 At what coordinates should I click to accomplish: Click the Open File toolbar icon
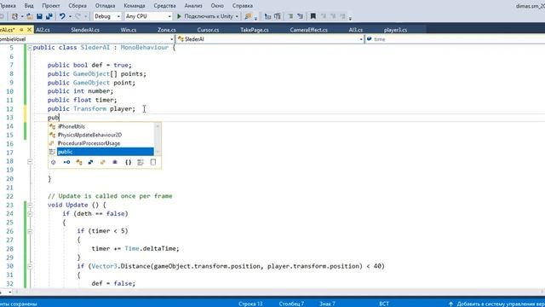30,16
